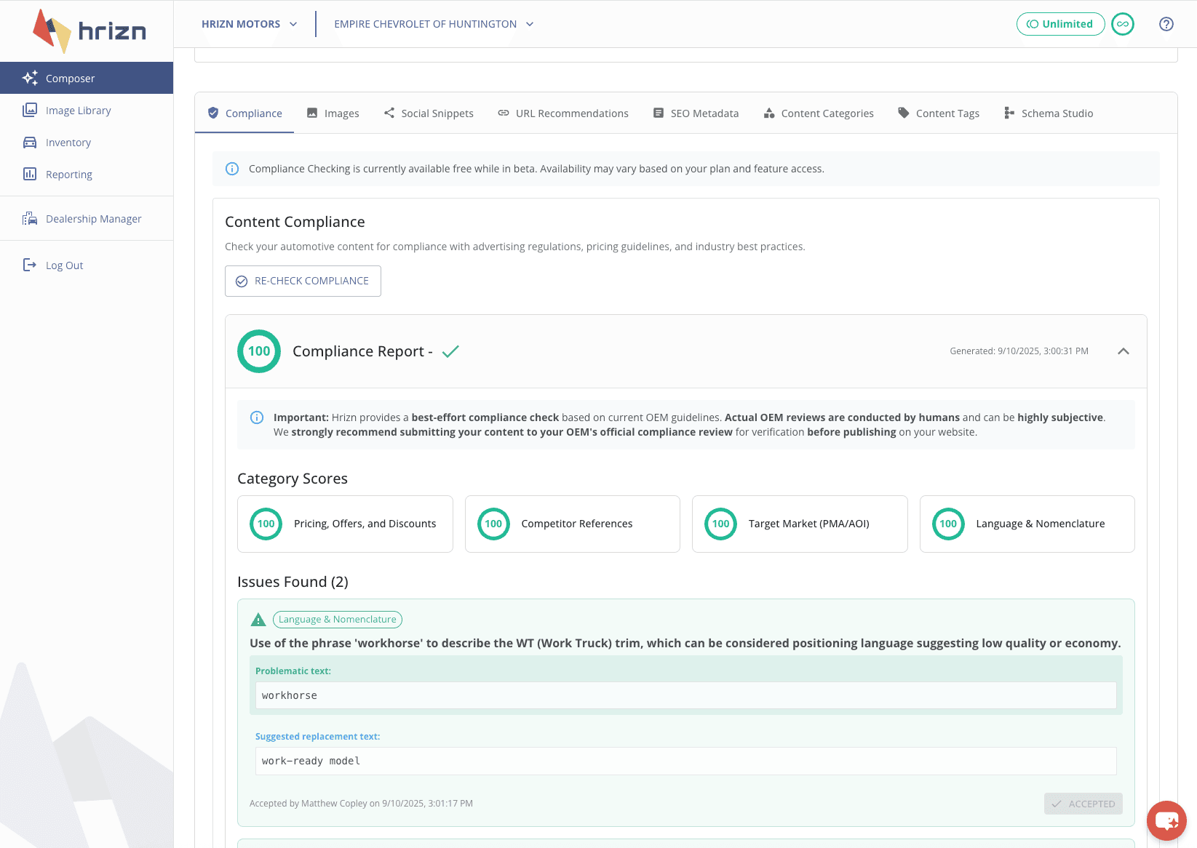
Task: Click Re-Check Compliance button
Action: (x=303, y=281)
